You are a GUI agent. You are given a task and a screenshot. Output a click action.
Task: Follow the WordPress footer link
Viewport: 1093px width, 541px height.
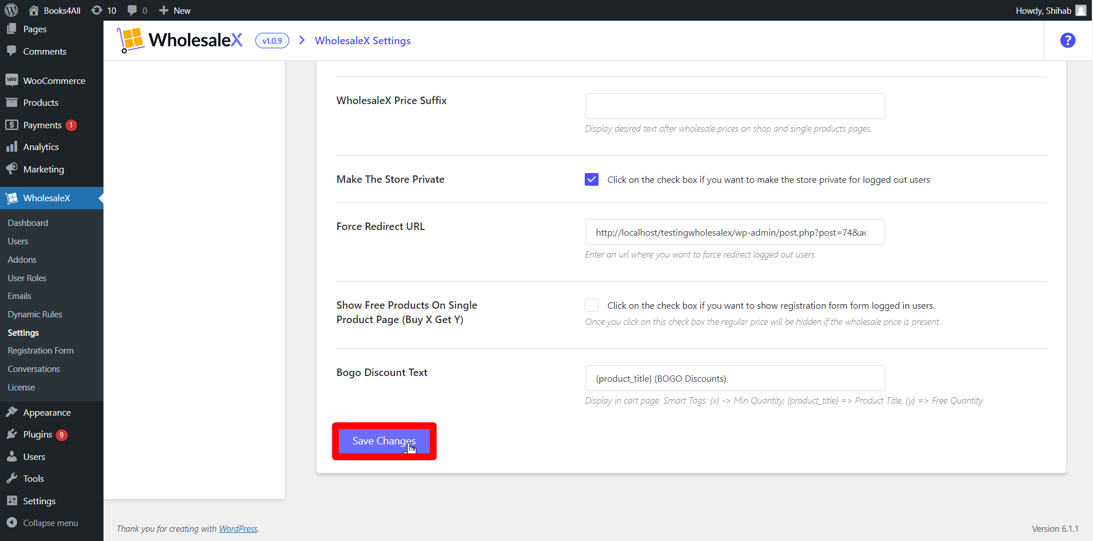[238, 529]
